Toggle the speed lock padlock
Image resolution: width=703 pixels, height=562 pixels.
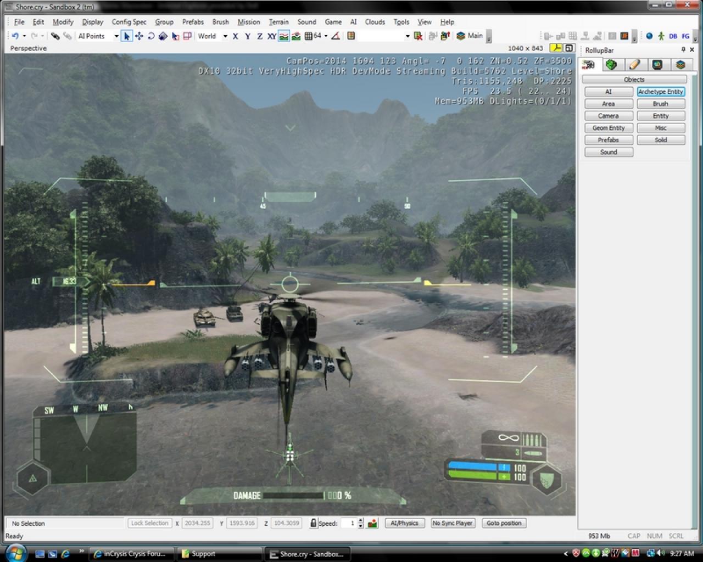(x=313, y=523)
